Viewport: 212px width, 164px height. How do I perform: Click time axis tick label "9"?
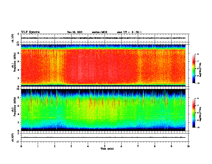(x=172, y=146)
